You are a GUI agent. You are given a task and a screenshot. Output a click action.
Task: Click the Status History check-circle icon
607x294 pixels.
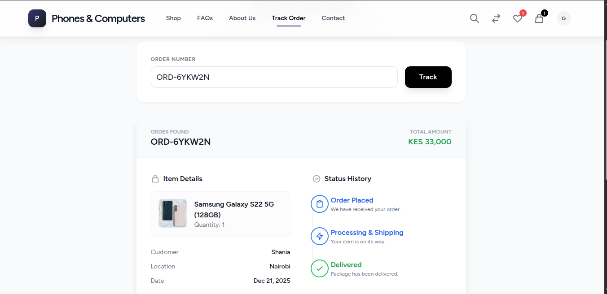tap(317, 179)
